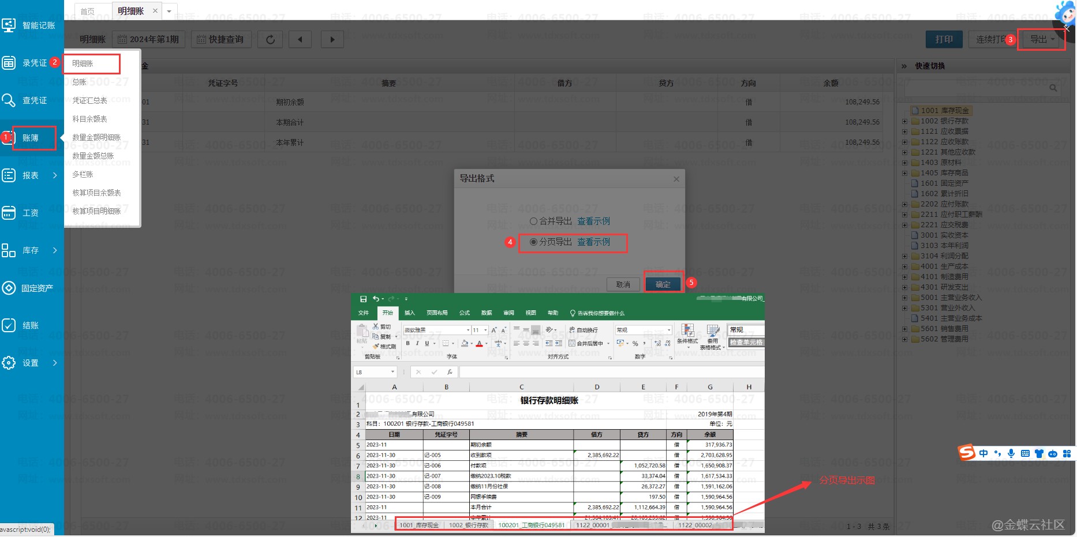This screenshot has height=537, width=1077.
Task: Choose 总账 in the 账簿 submenu
Action: tap(80, 82)
